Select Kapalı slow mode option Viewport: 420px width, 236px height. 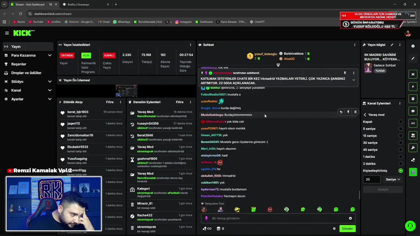point(400,122)
